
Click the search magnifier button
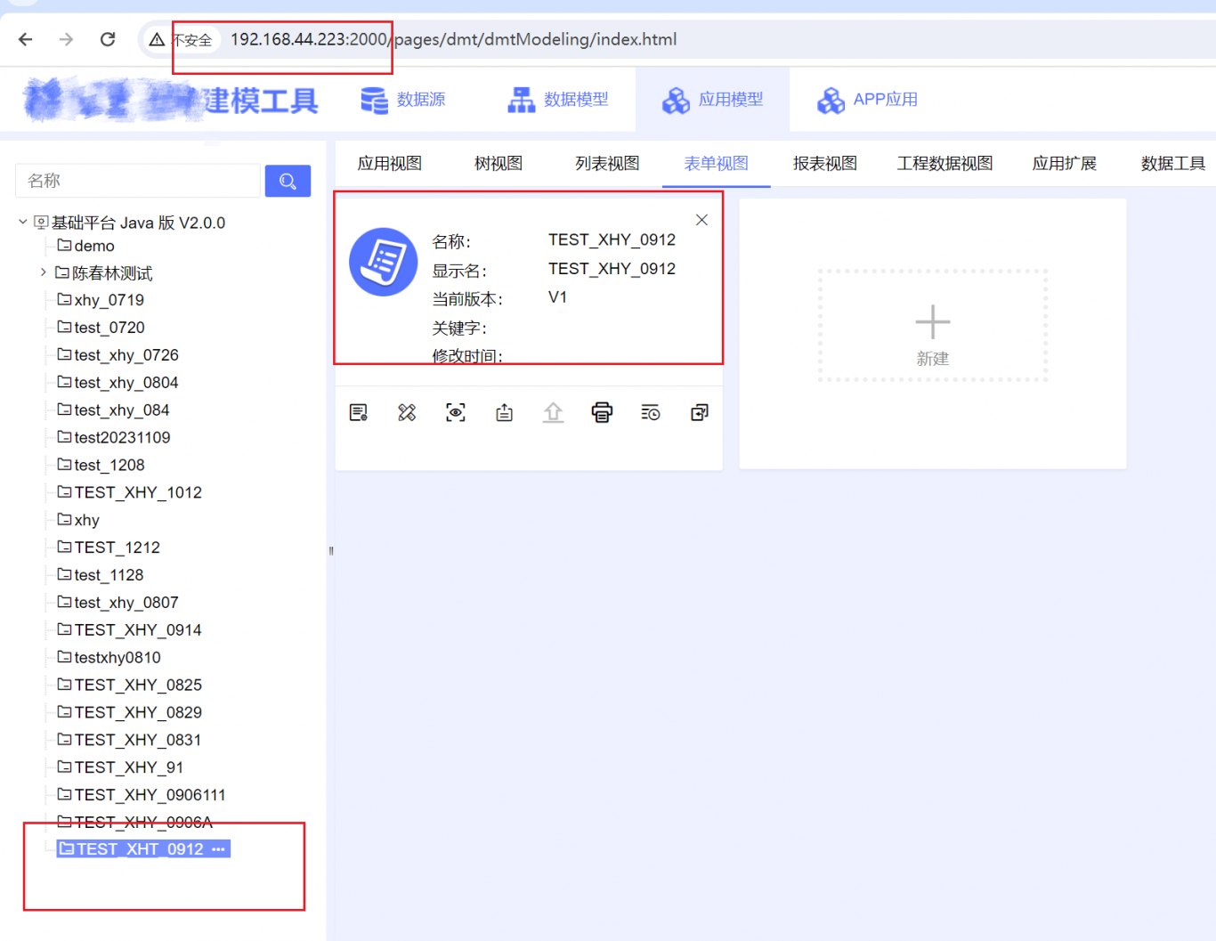click(x=288, y=181)
